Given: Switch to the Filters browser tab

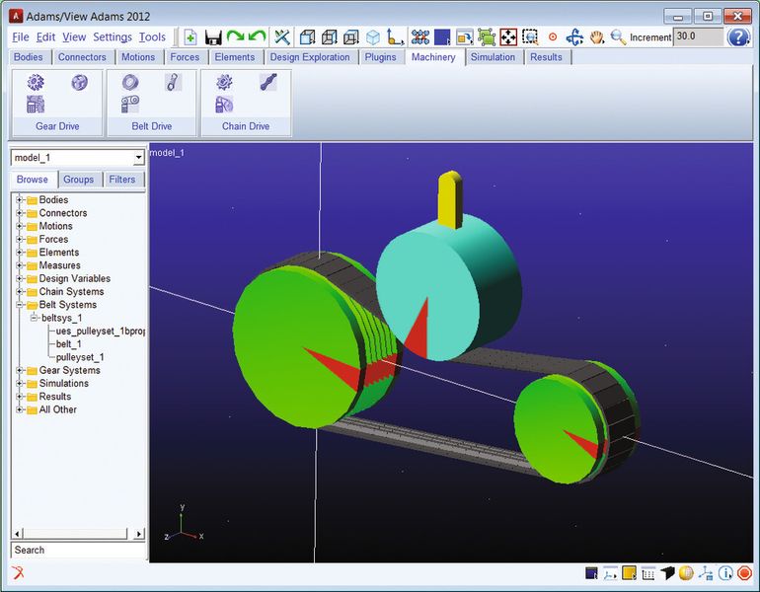Looking at the screenshot, I should (x=122, y=180).
